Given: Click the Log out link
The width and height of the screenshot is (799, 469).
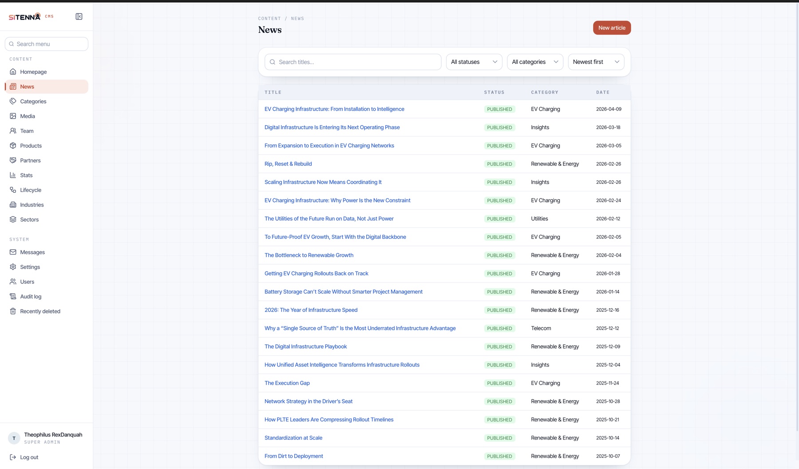Looking at the screenshot, I should point(29,457).
